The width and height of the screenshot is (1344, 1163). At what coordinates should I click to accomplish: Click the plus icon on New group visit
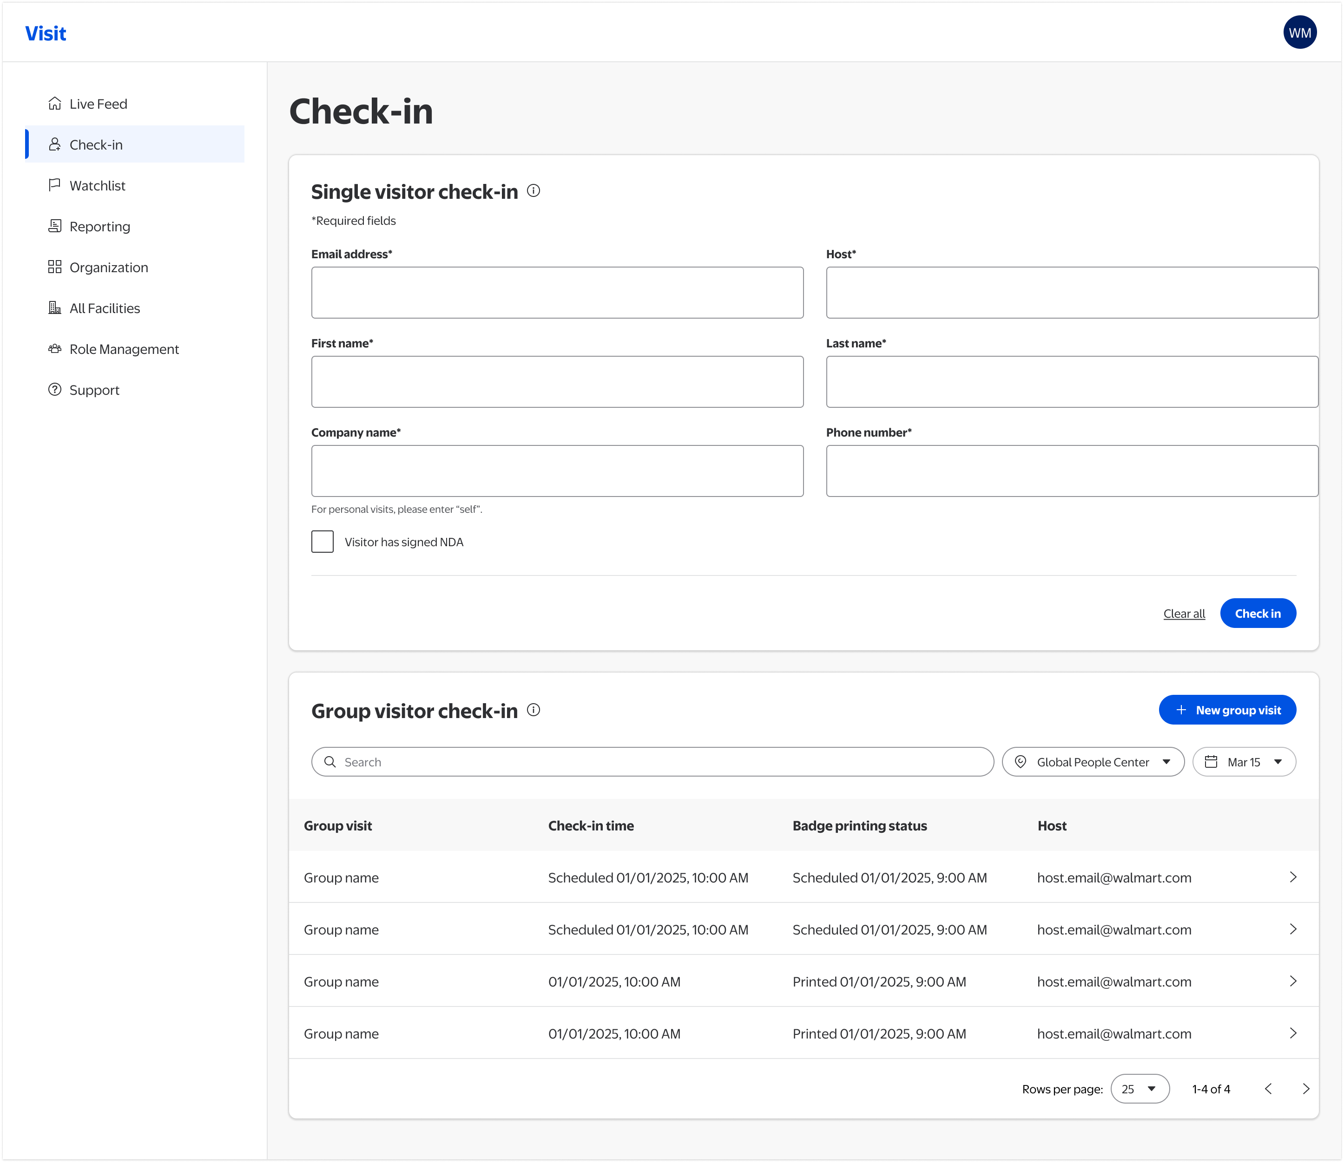(1181, 710)
